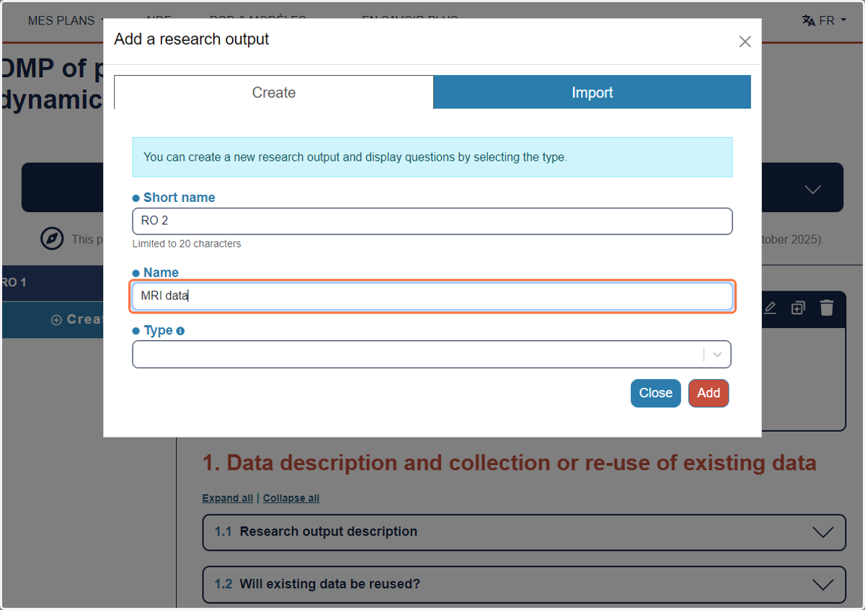Screen dimensions: 865x610
Task: Click the blue Close button
Action: [x=656, y=393]
